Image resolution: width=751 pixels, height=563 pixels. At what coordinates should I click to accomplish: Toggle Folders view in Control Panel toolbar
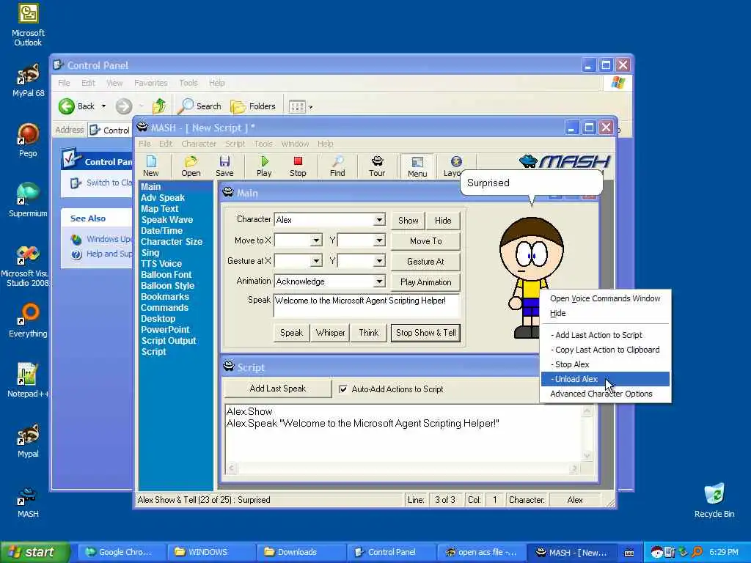pos(253,106)
